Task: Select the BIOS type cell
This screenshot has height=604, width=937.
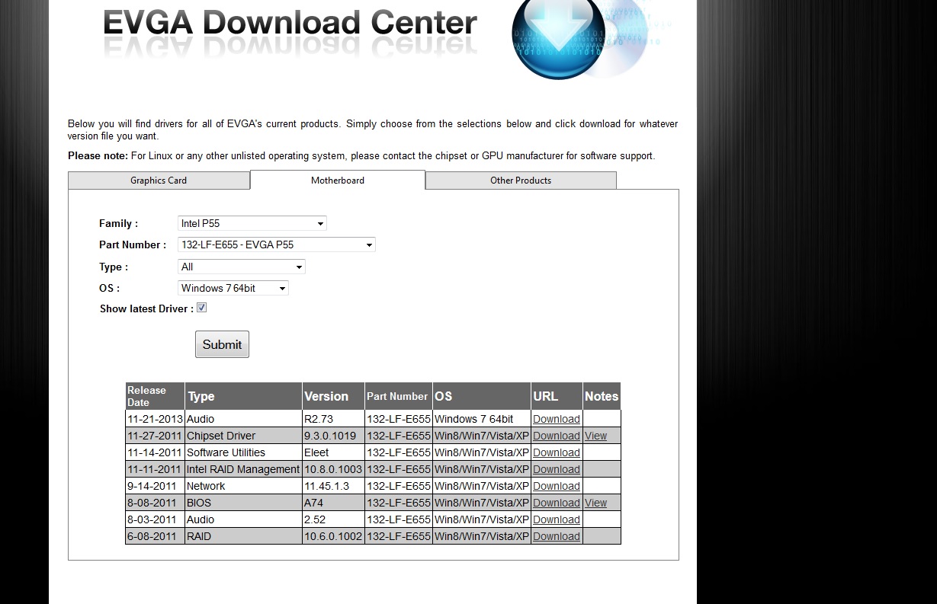Action: tap(244, 503)
